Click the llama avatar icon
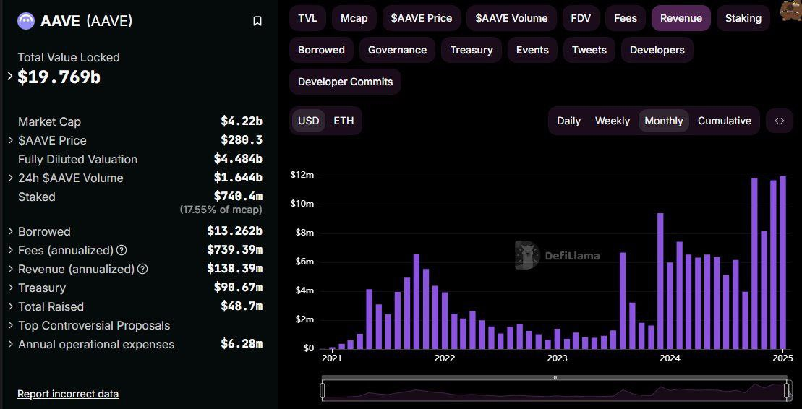Screen dimensions: 802x409 pyautogui.click(x=790, y=12)
